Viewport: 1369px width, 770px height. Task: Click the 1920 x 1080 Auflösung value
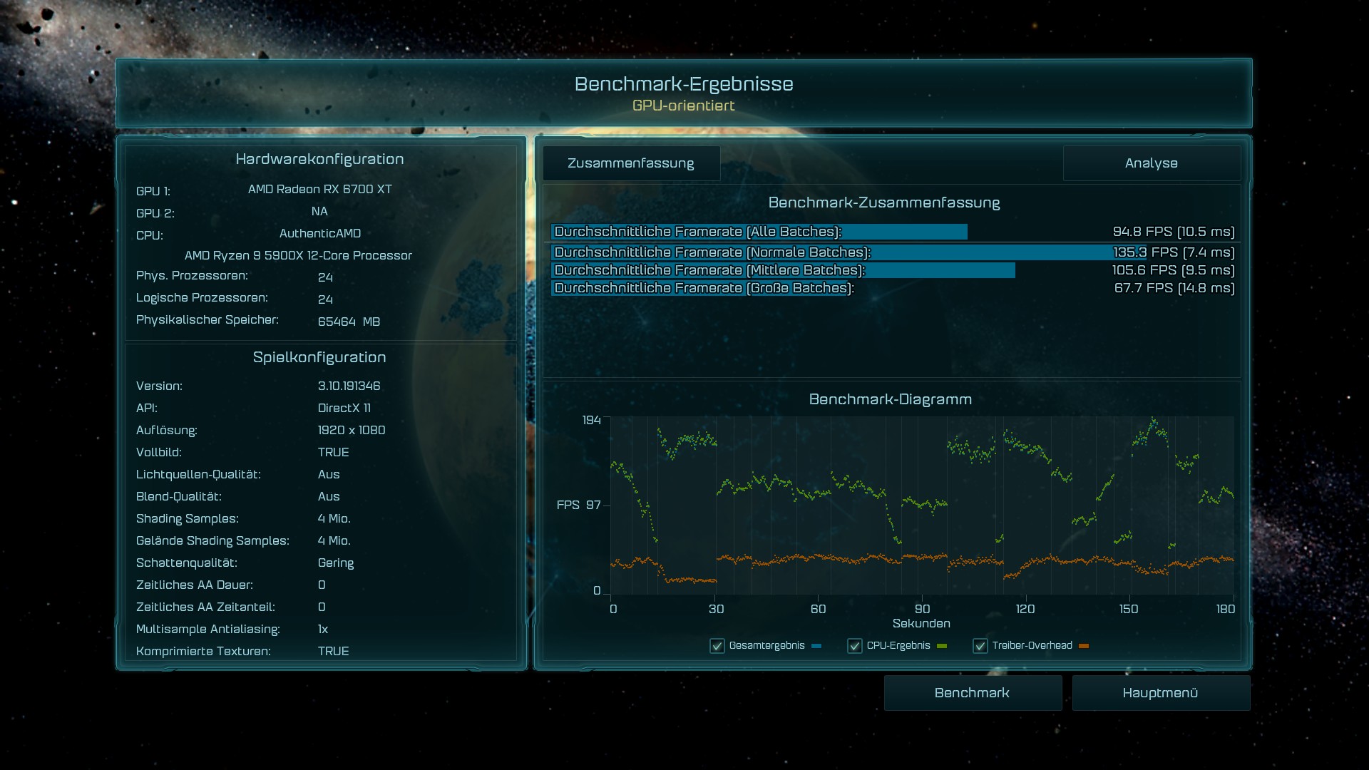tap(352, 430)
